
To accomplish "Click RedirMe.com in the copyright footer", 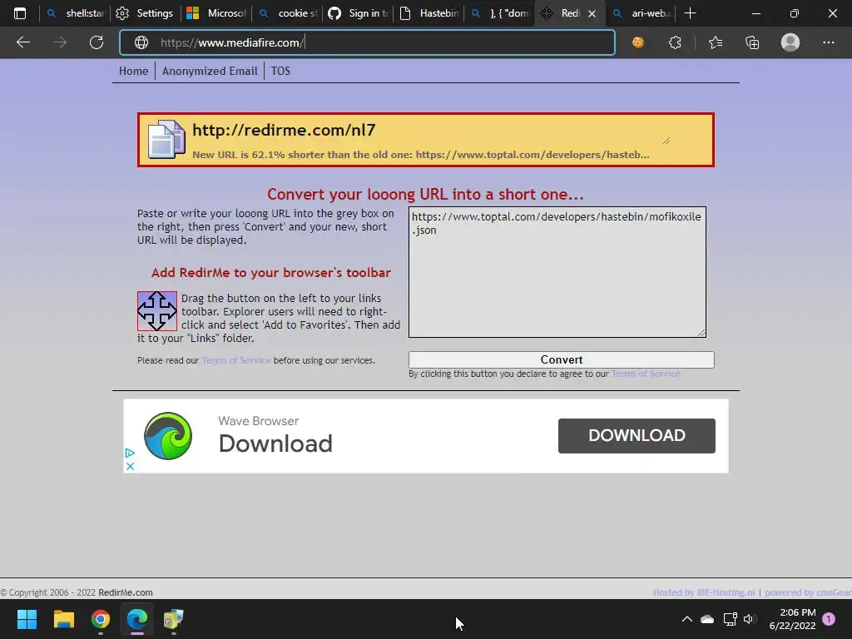I will [x=126, y=592].
